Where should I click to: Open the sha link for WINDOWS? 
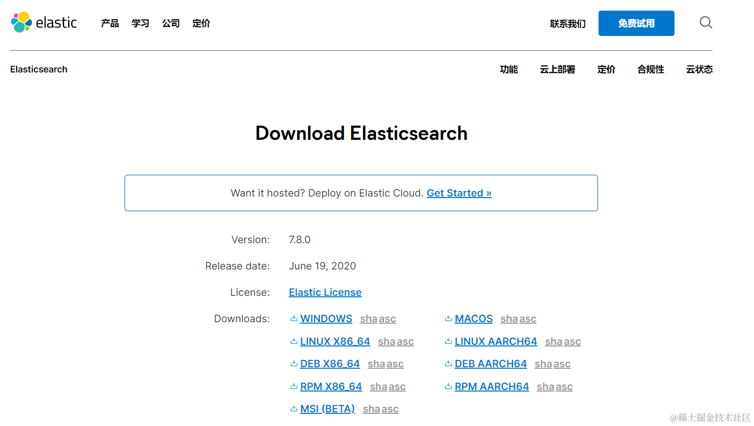tap(369, 319)
